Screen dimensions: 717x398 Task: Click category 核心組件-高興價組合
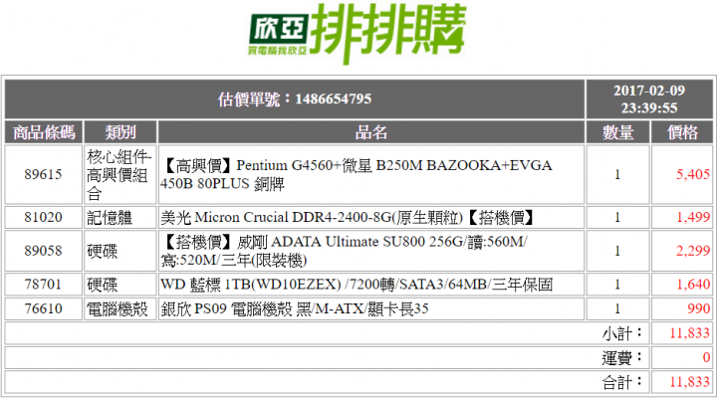(119, 174)
